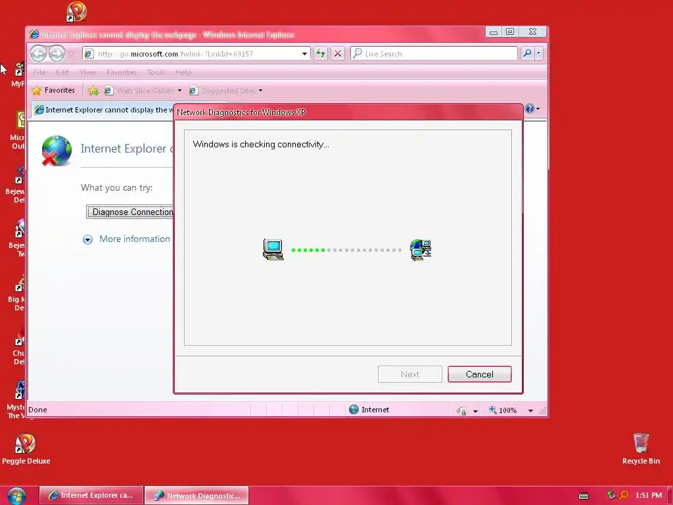Click Add to Favorites Bar star icon
This screenshot has height=505, width=673.
coord(93,91)
